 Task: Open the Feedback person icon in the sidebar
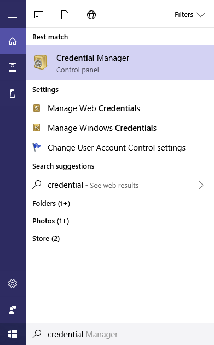tap(13, 310)
